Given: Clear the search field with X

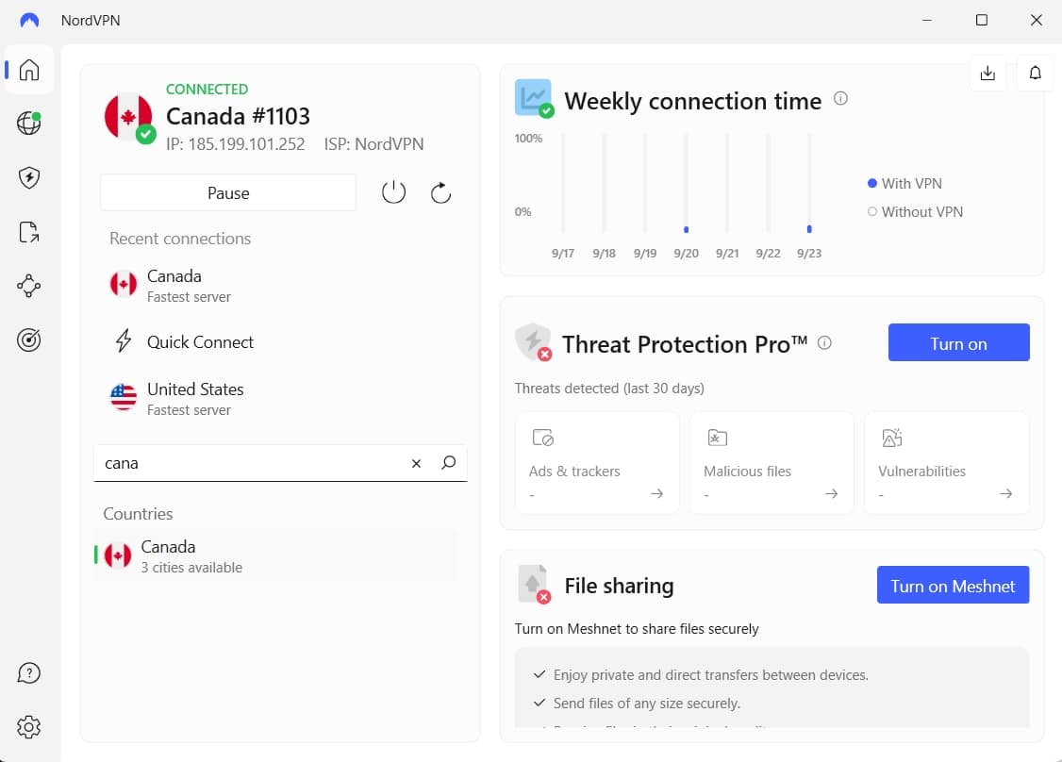Looking at the screenshot, I should (417, 463).
